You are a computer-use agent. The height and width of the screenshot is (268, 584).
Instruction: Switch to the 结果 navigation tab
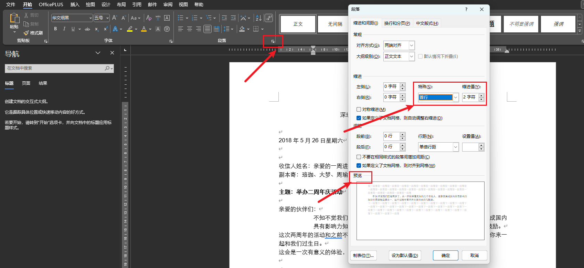(43, 83)
